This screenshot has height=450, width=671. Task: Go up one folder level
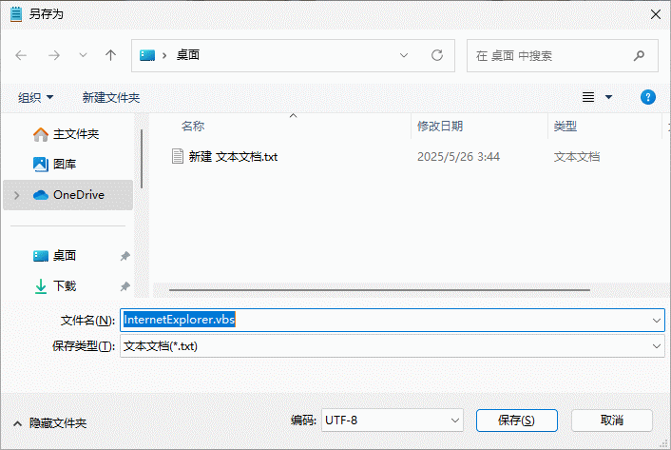tap(111, 55)
